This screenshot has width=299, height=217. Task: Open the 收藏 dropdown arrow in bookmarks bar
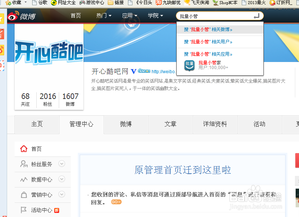[x=25, y=3]
